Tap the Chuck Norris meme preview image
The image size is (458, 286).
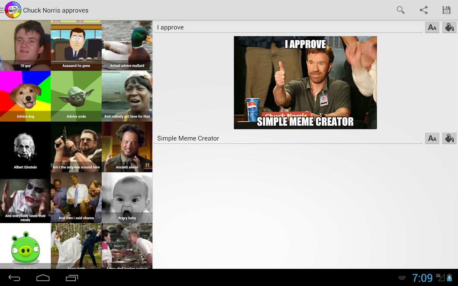pos(305,83)
